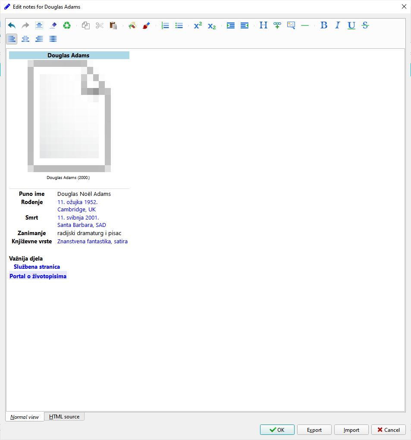The image size is (411, 440).
Task: Click the 'Književne vrste' label
Action: click(32, 241)
